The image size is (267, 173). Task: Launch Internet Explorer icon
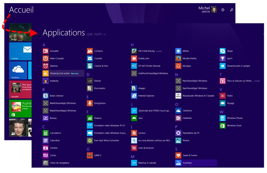(134, 96)
